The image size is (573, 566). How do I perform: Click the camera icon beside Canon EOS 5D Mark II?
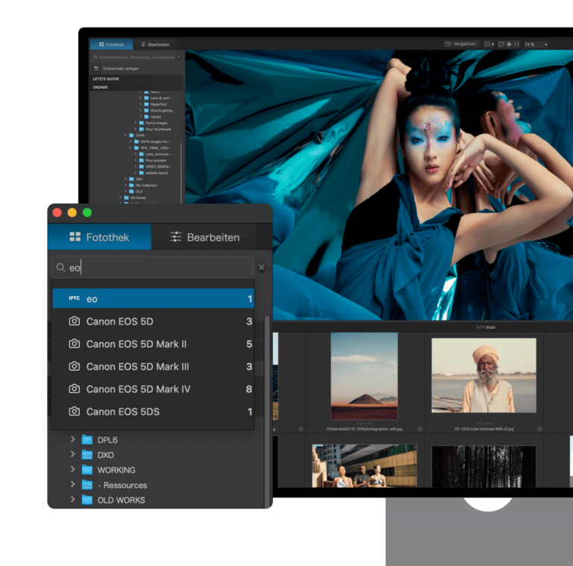click(74, 344)
